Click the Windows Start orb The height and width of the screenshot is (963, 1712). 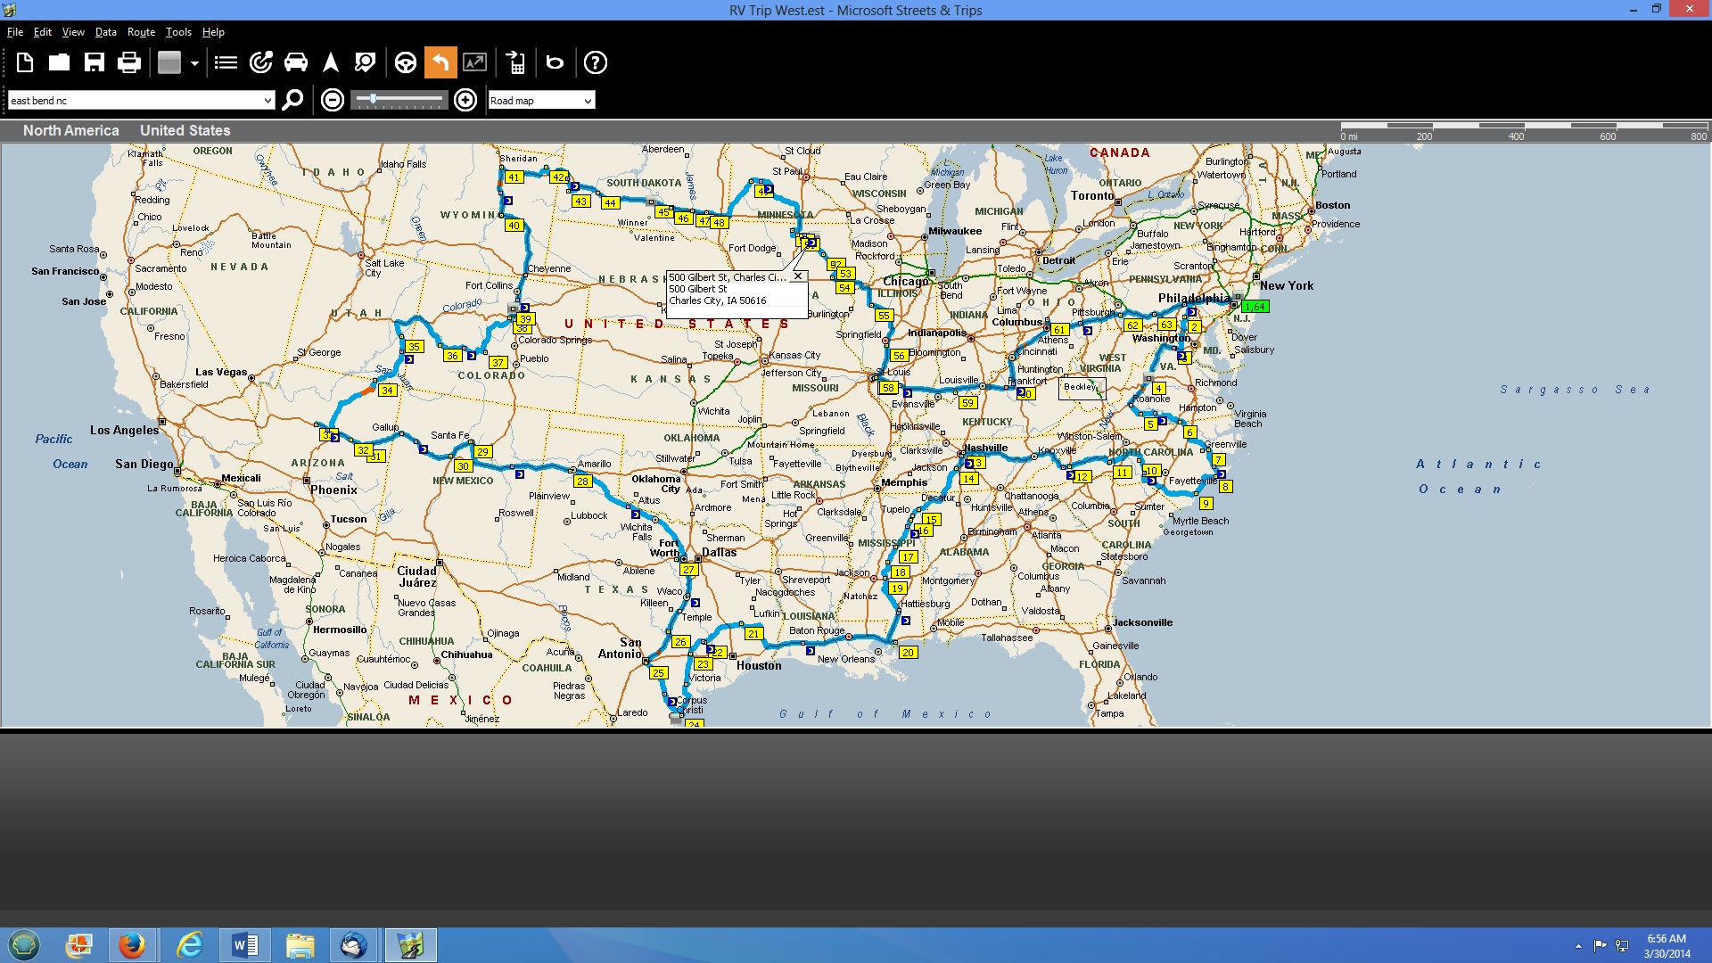(24, 944)
